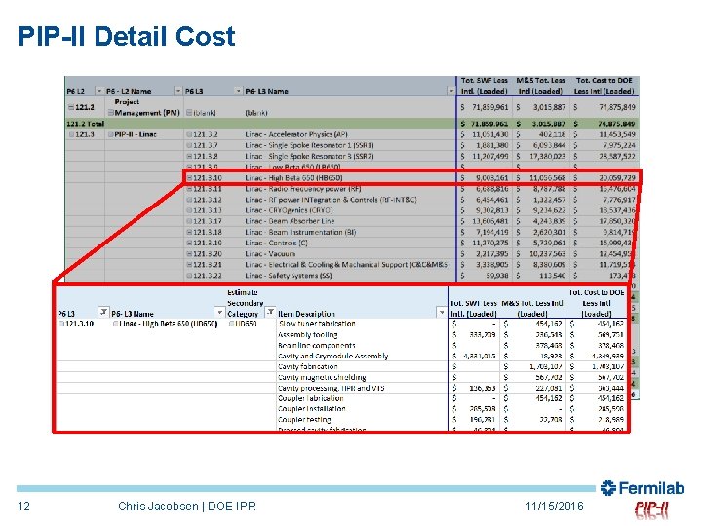Select the Coupler installation item
The width and height of the screenshot is (702, 526).
click(312, 409)
